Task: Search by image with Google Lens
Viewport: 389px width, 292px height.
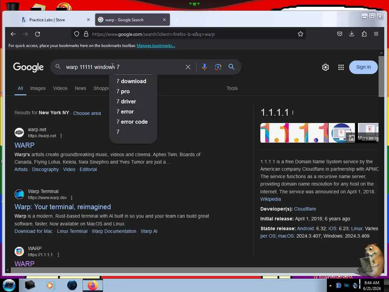Action: [218, 67]
